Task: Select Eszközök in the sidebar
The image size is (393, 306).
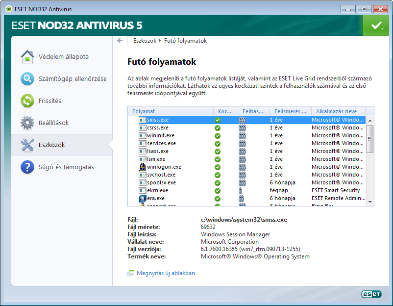Action: click(x=62, y=145)
